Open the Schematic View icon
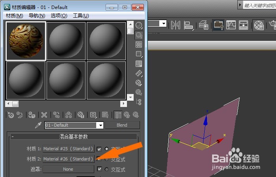 click(243, 25)
